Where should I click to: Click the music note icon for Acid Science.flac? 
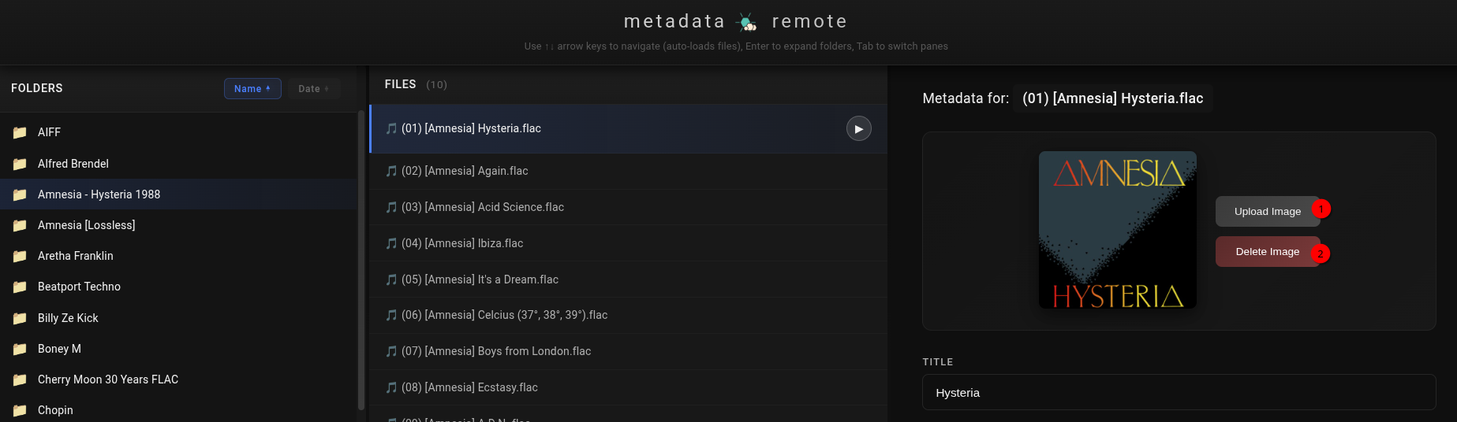coord(391,207)
